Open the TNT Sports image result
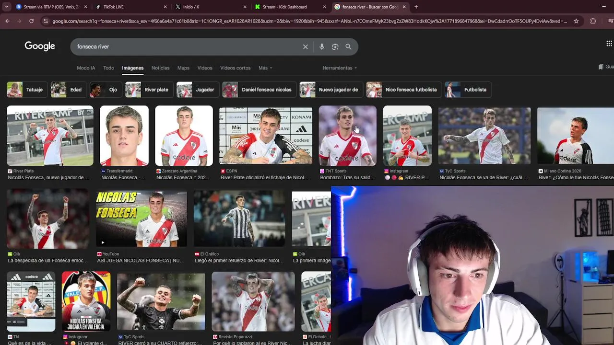The width and height of the screenshot is (614, 345). click(x=347, y=136)
